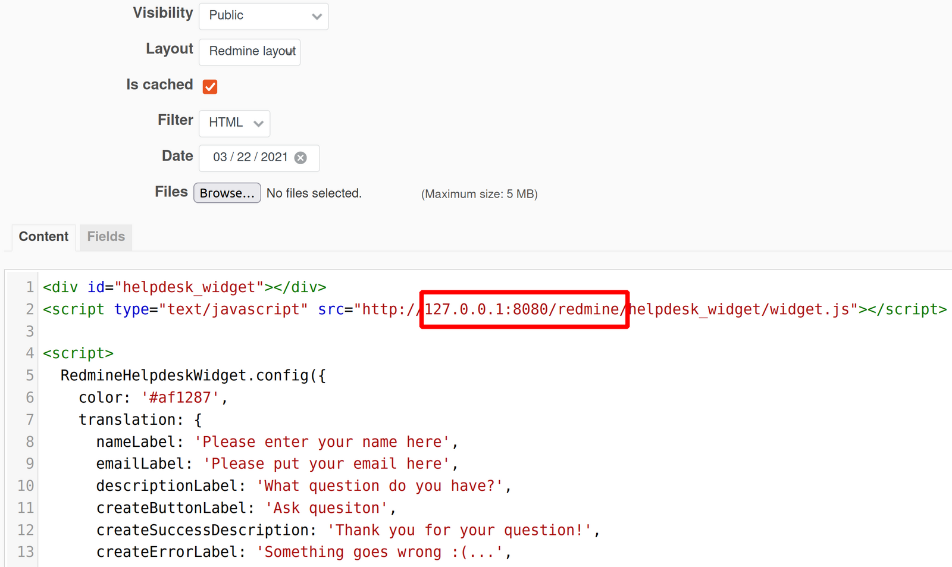Click line number 2 in code editor
The width and height of the screenshot is (952, 567).
click(x=30, y=309)
